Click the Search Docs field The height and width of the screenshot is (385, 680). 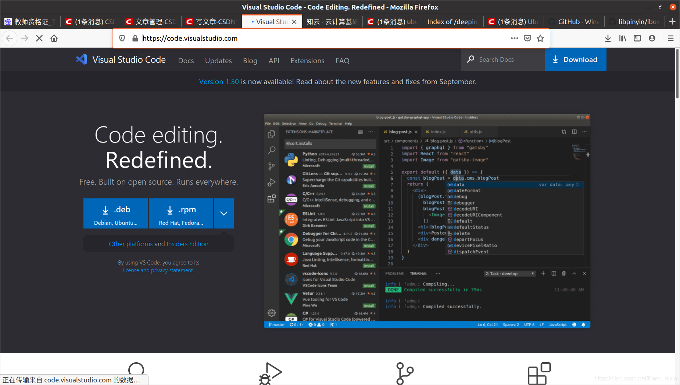click(507, 60)
